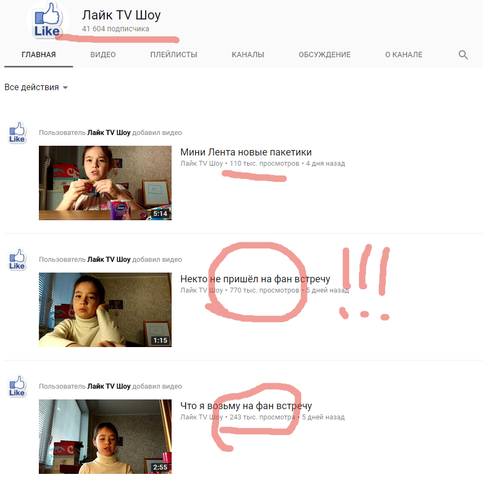The width and height of the screenshot is (483, 482).
Task: Click channel title Лайк TV Шоу in header
Action: coord(121,15)
